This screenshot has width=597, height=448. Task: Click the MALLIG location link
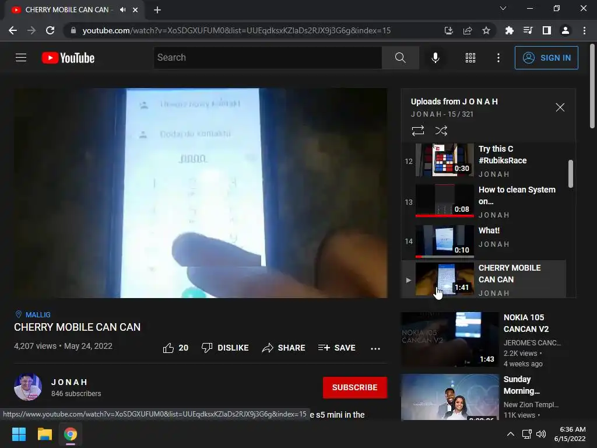(38, 314)
